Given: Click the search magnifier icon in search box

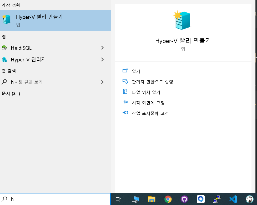Looking at the screenshot, I should 4,199.
